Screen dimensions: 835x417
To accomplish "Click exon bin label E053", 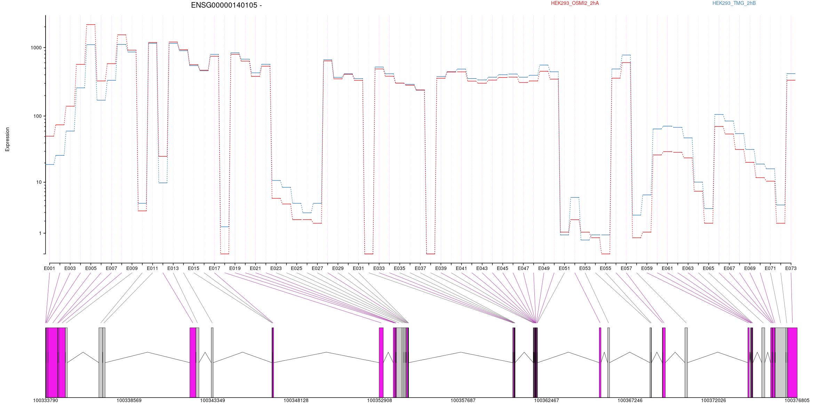I will point(585,268).
